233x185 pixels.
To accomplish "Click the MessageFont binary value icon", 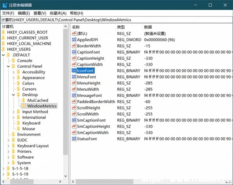I will point(74,95).
